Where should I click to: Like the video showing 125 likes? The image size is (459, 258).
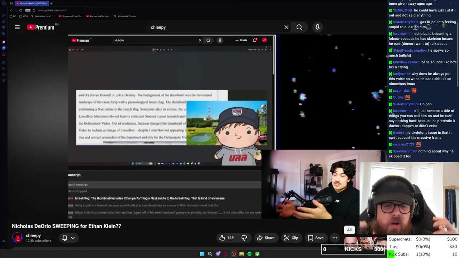pos(226,238)
